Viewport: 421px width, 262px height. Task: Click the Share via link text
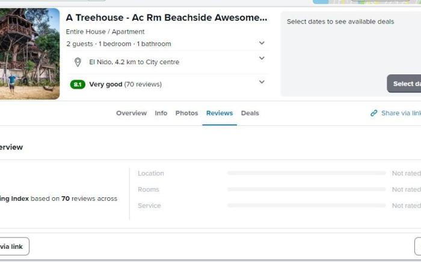coord(401,113)
